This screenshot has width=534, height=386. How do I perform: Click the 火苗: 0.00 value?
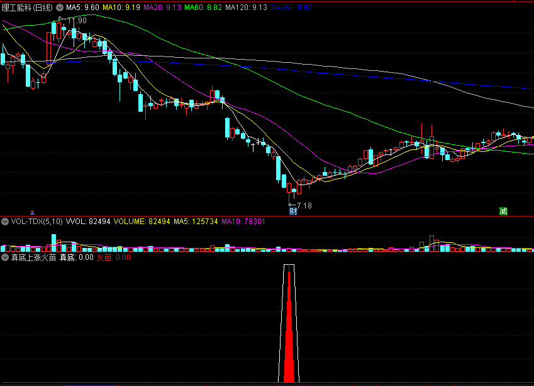click(x=114, y=257)
